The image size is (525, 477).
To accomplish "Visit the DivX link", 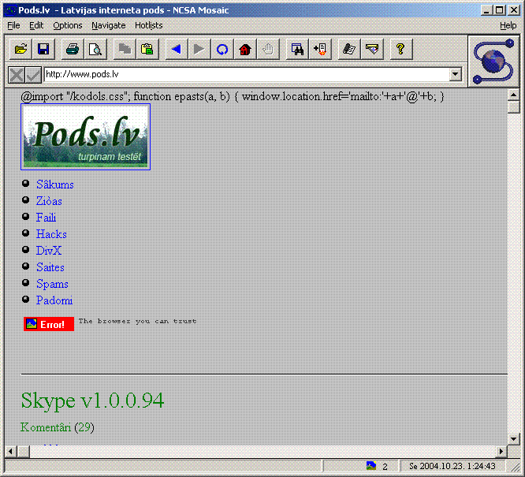I will [49, 251].
